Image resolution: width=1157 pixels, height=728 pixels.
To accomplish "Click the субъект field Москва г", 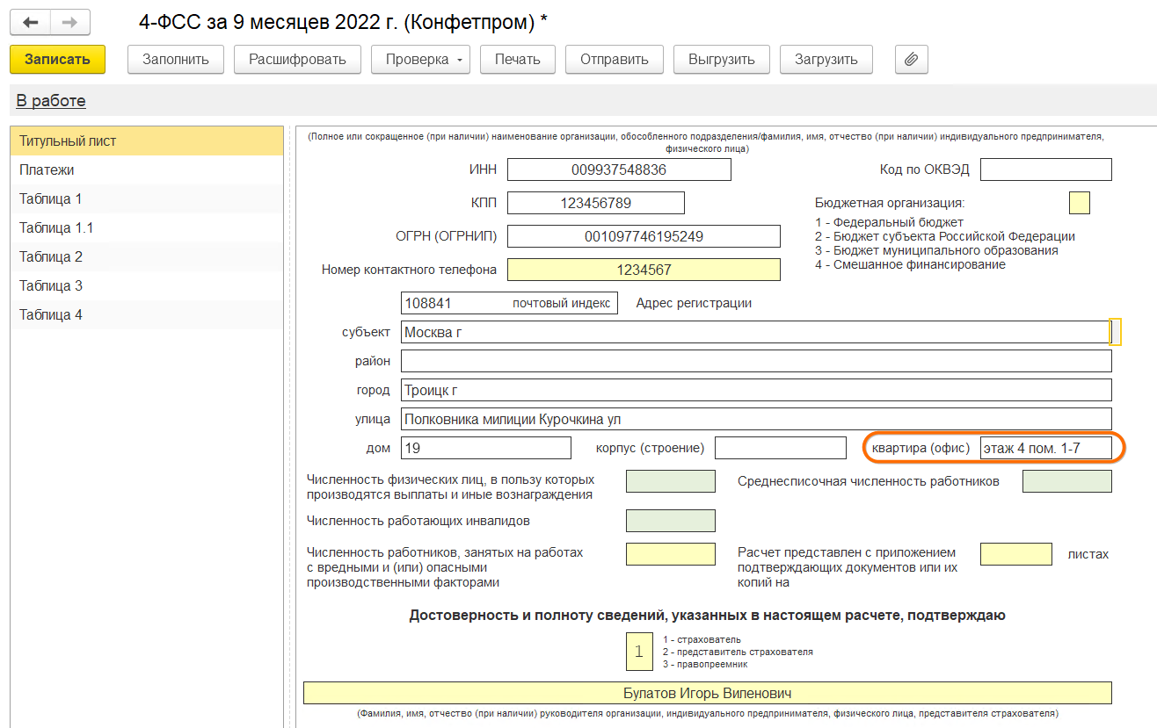I will pos(755,332).
